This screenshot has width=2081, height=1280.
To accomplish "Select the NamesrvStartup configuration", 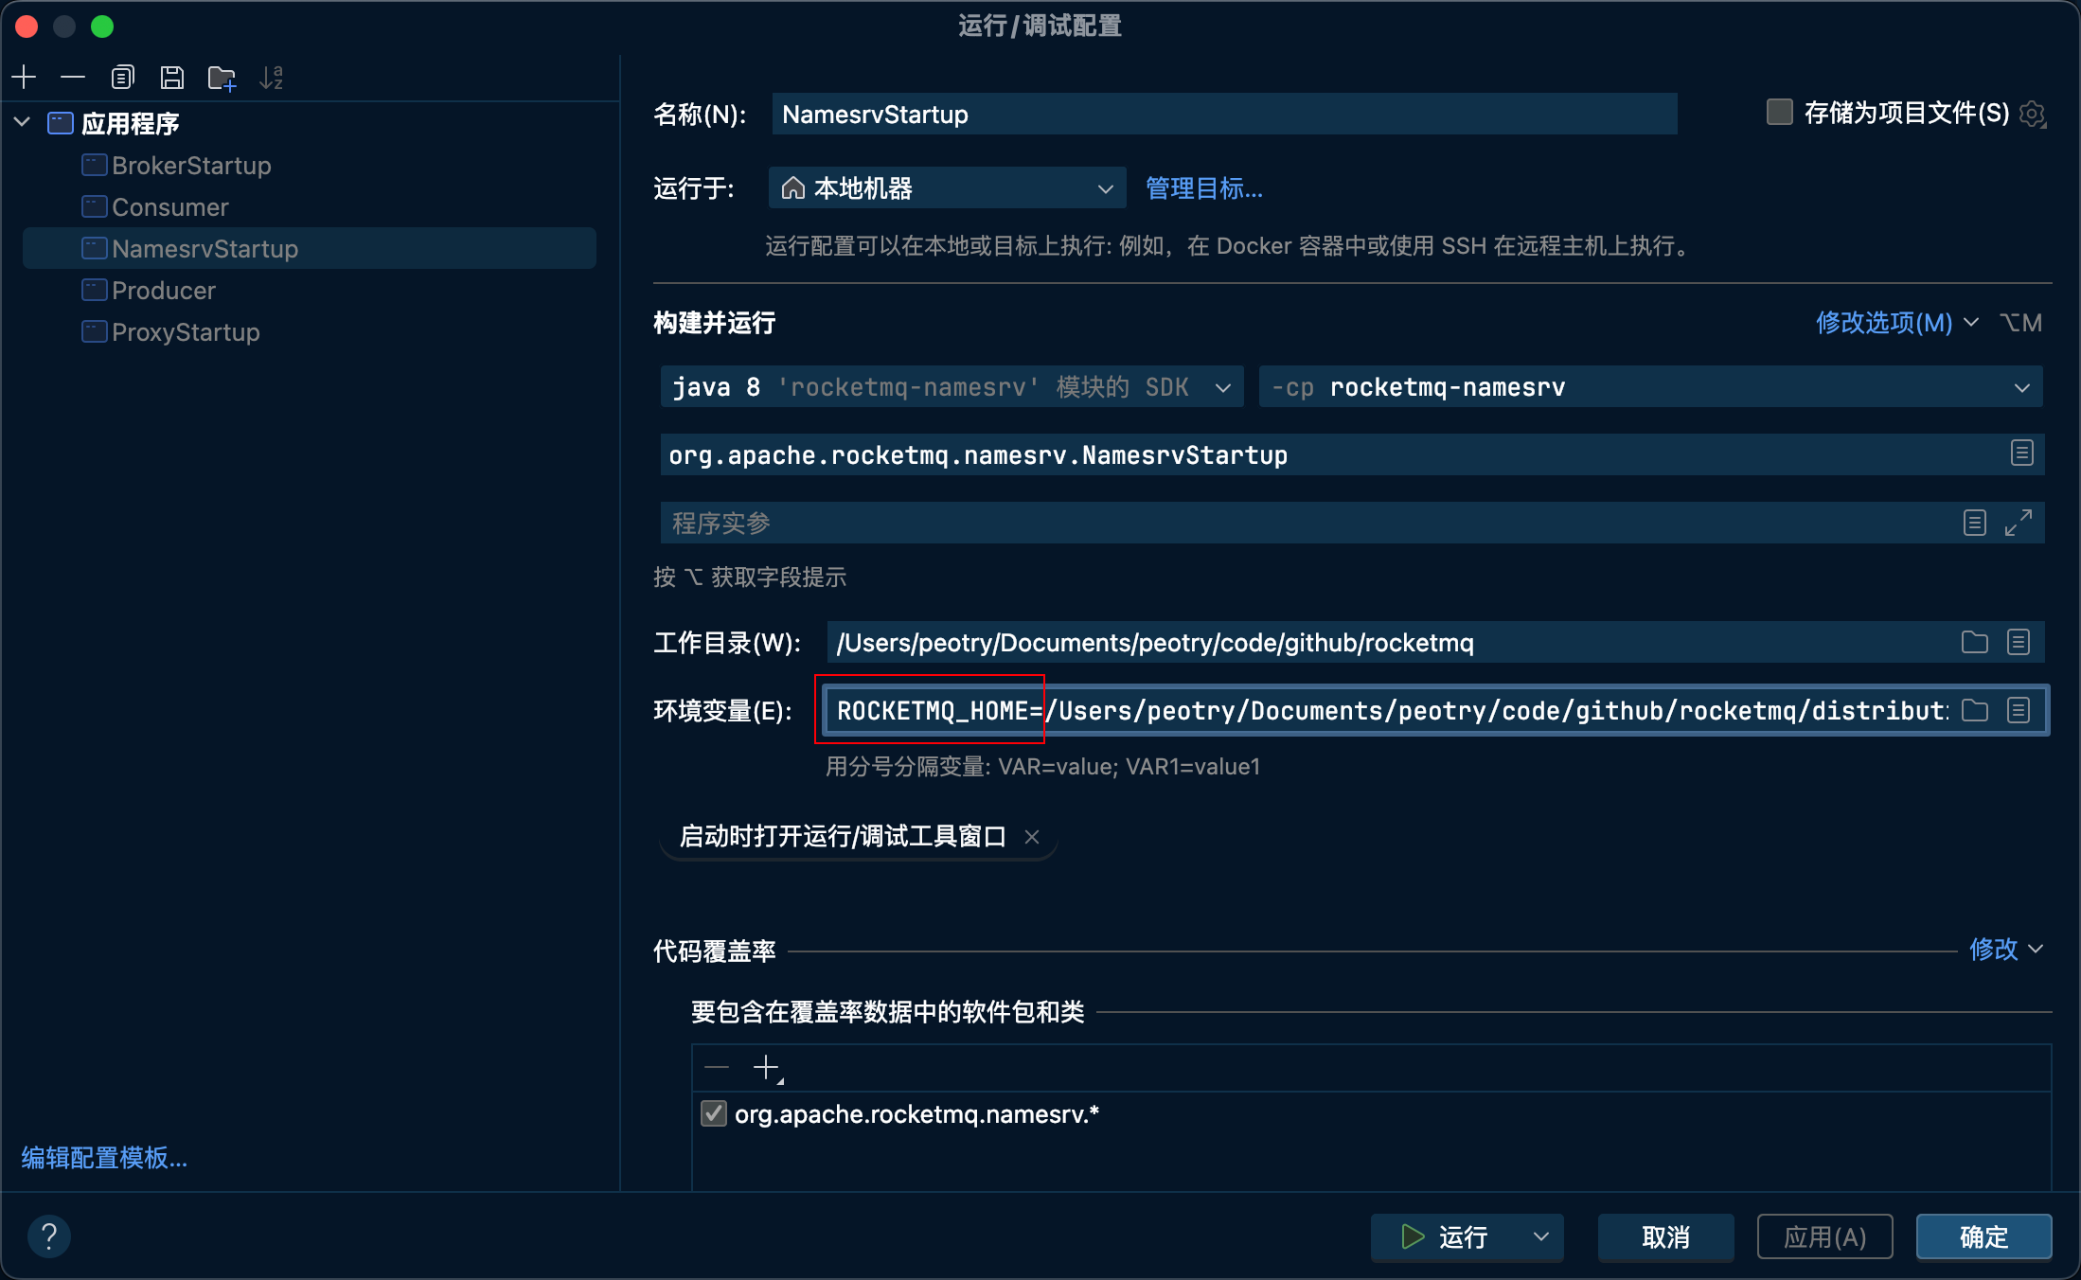I will (x=310, y=249).
